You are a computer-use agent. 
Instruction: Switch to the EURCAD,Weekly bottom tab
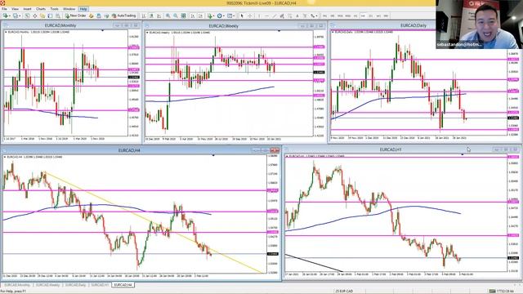click(47, 285)
